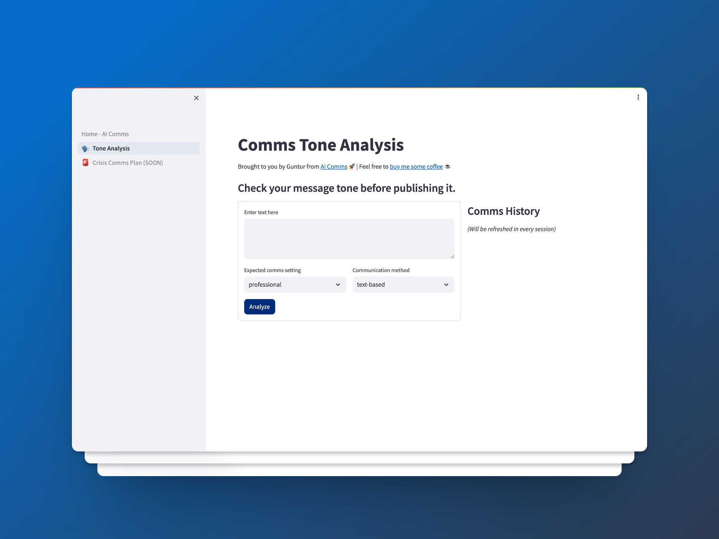The image size is (719, 539).
Task: Click into the Enter text here field
Action: coord(349,239)
